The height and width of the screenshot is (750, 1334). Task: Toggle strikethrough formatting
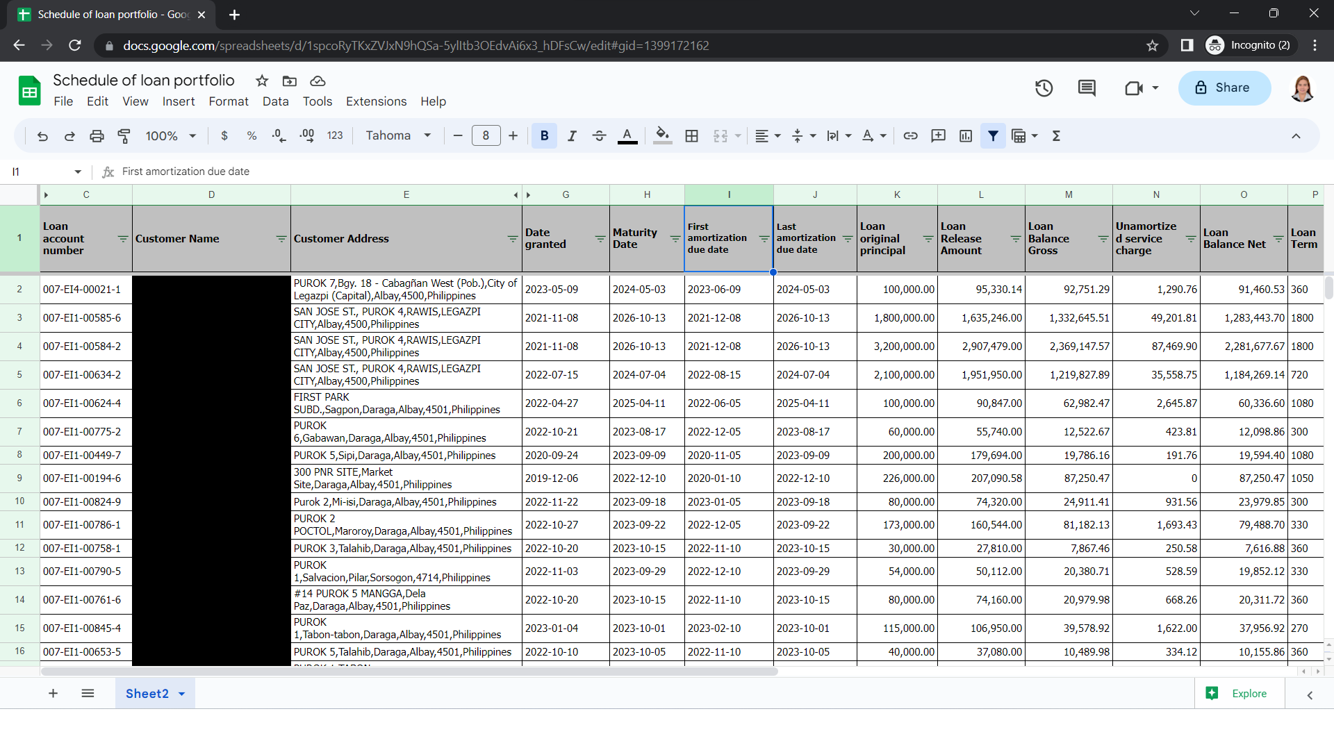599,136
